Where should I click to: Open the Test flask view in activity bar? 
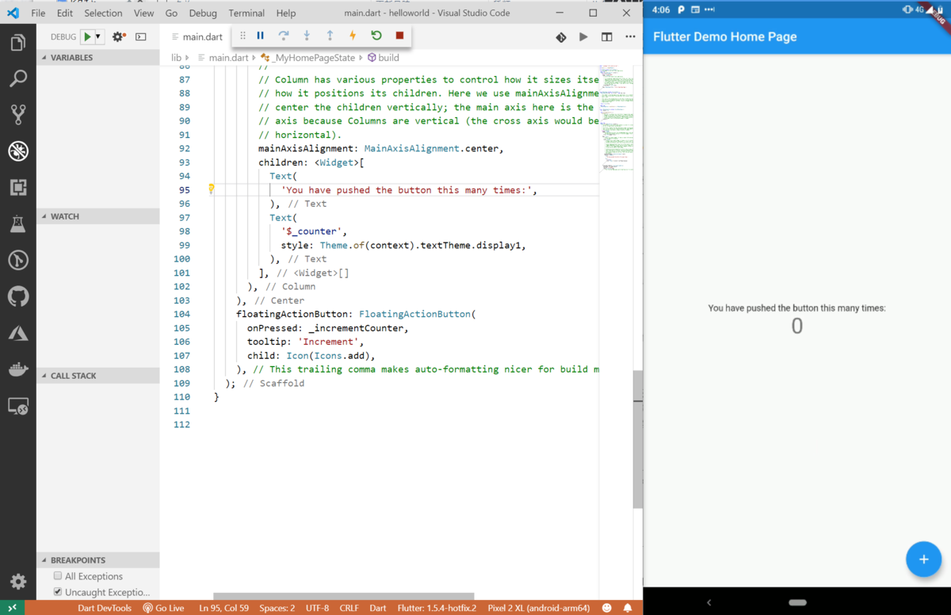[18, 224]
